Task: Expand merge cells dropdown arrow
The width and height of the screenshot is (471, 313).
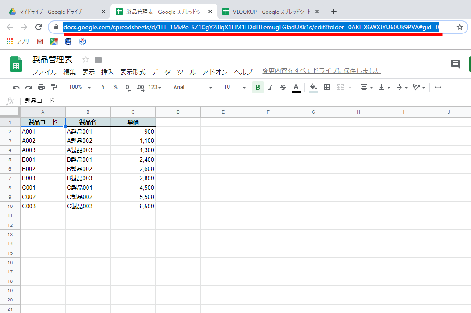Action: (350, 87)
